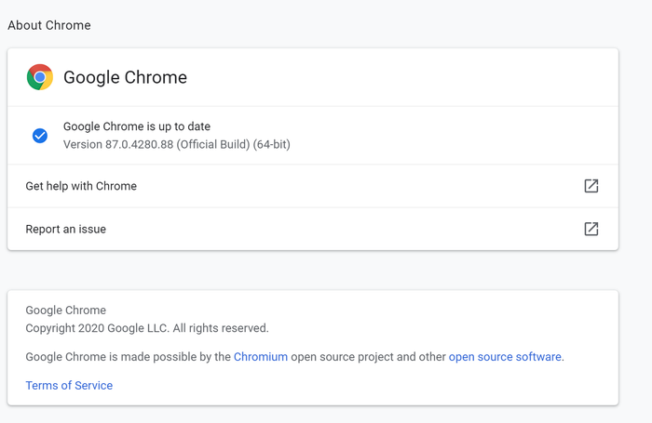
Task: Select the Report an issue label
Action: [x=66, y=229]
